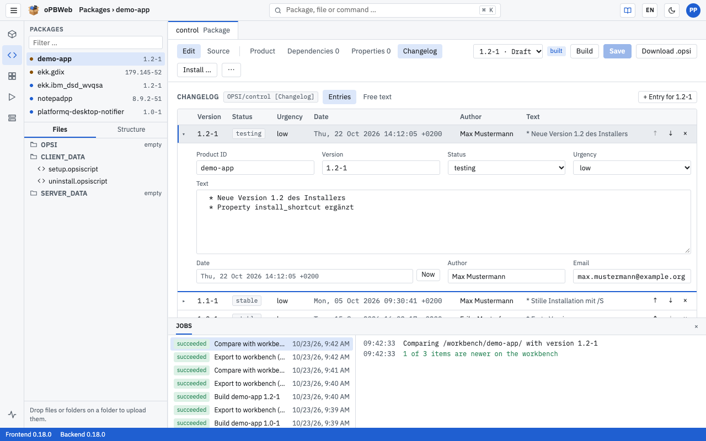Download the .opsi package file

click(666, 51)
